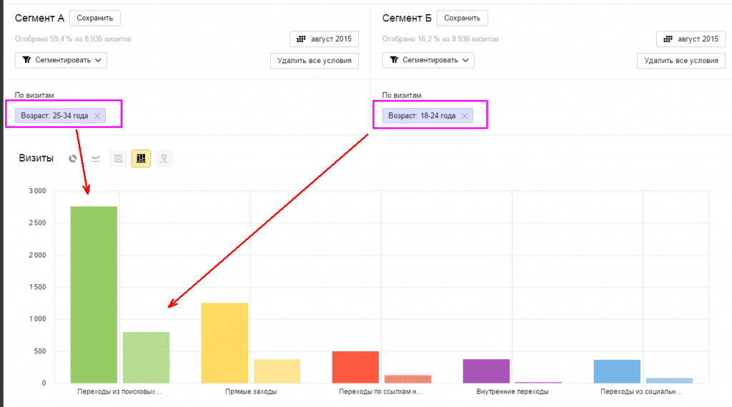Delete all conditions in Segment A
This screenshot has height=407, width=732.
(x=315, y=61)
